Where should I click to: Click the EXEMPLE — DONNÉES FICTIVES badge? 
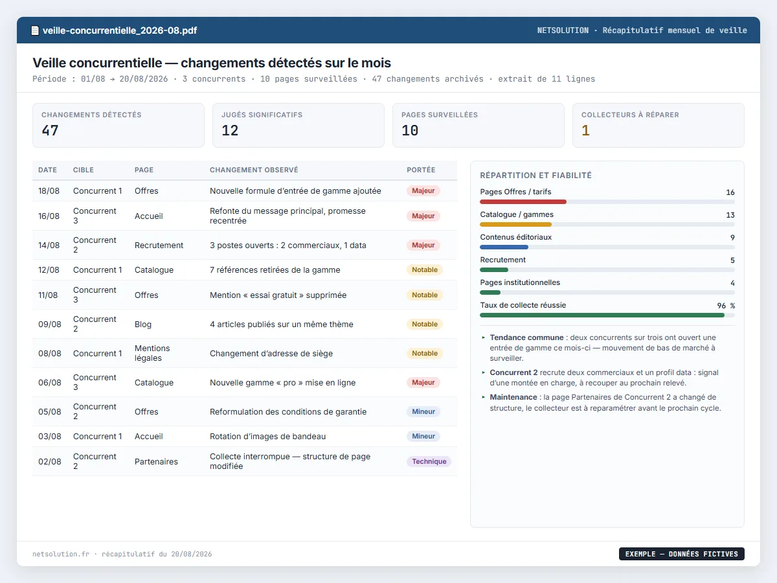coord(682,554)
